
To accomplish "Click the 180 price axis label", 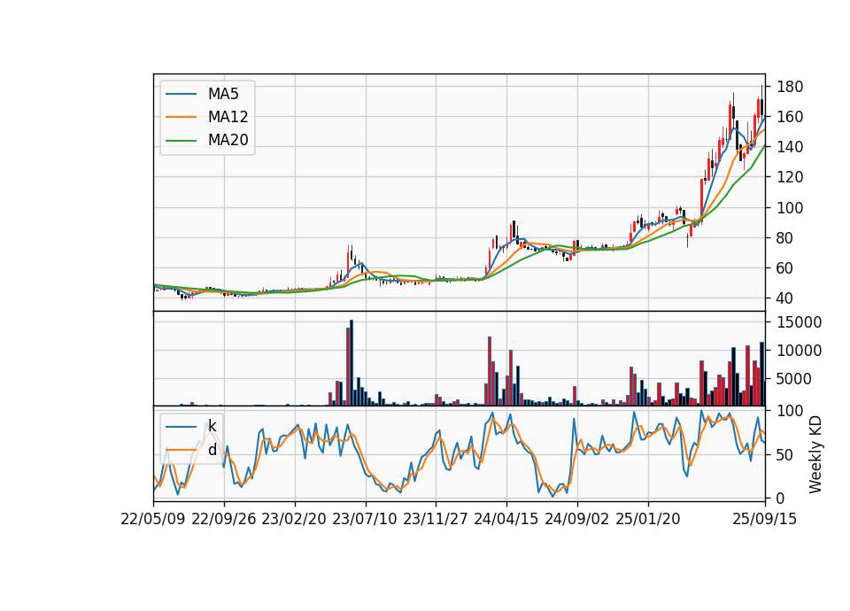I will pyautogui.click(x=790, y=87).
